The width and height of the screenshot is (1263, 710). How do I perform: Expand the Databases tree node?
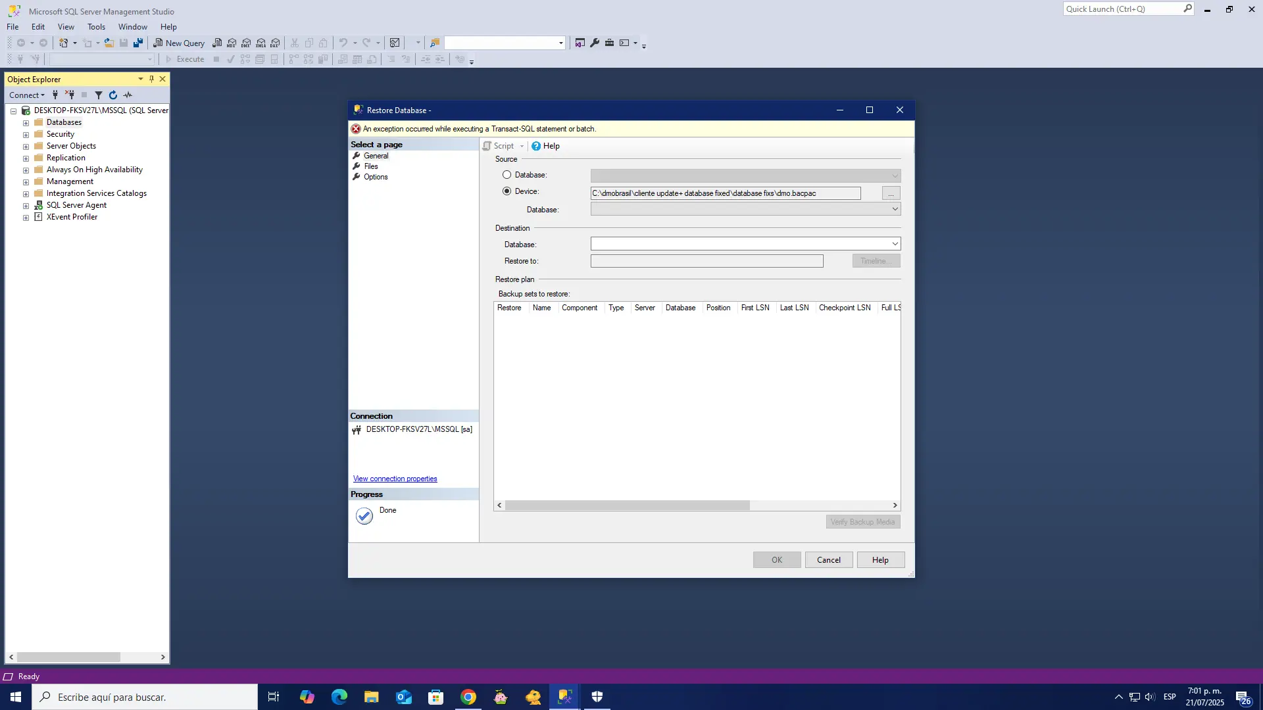click(x=26, y=123)
